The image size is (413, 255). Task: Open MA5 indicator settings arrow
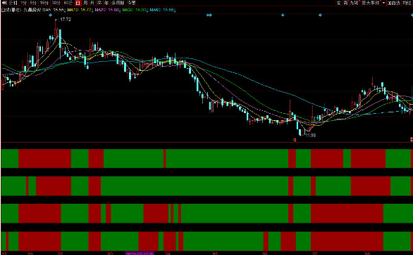coord(65,10)
